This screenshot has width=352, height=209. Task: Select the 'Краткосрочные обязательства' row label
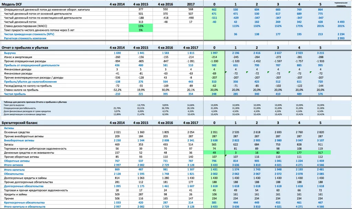tap(24, 202)
